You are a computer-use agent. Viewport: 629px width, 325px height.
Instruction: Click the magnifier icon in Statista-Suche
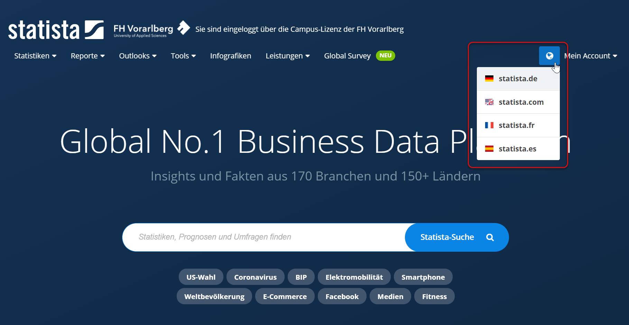coord(490,237)
